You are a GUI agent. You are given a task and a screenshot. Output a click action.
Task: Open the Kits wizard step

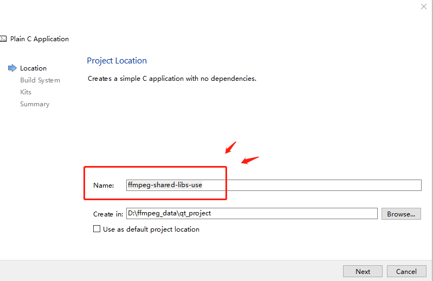pos(26,92)
